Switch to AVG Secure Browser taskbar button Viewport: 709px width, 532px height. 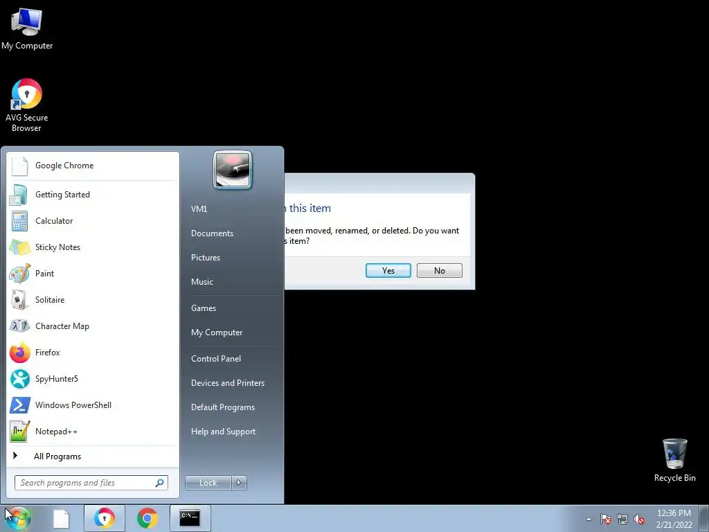point(105,518)
